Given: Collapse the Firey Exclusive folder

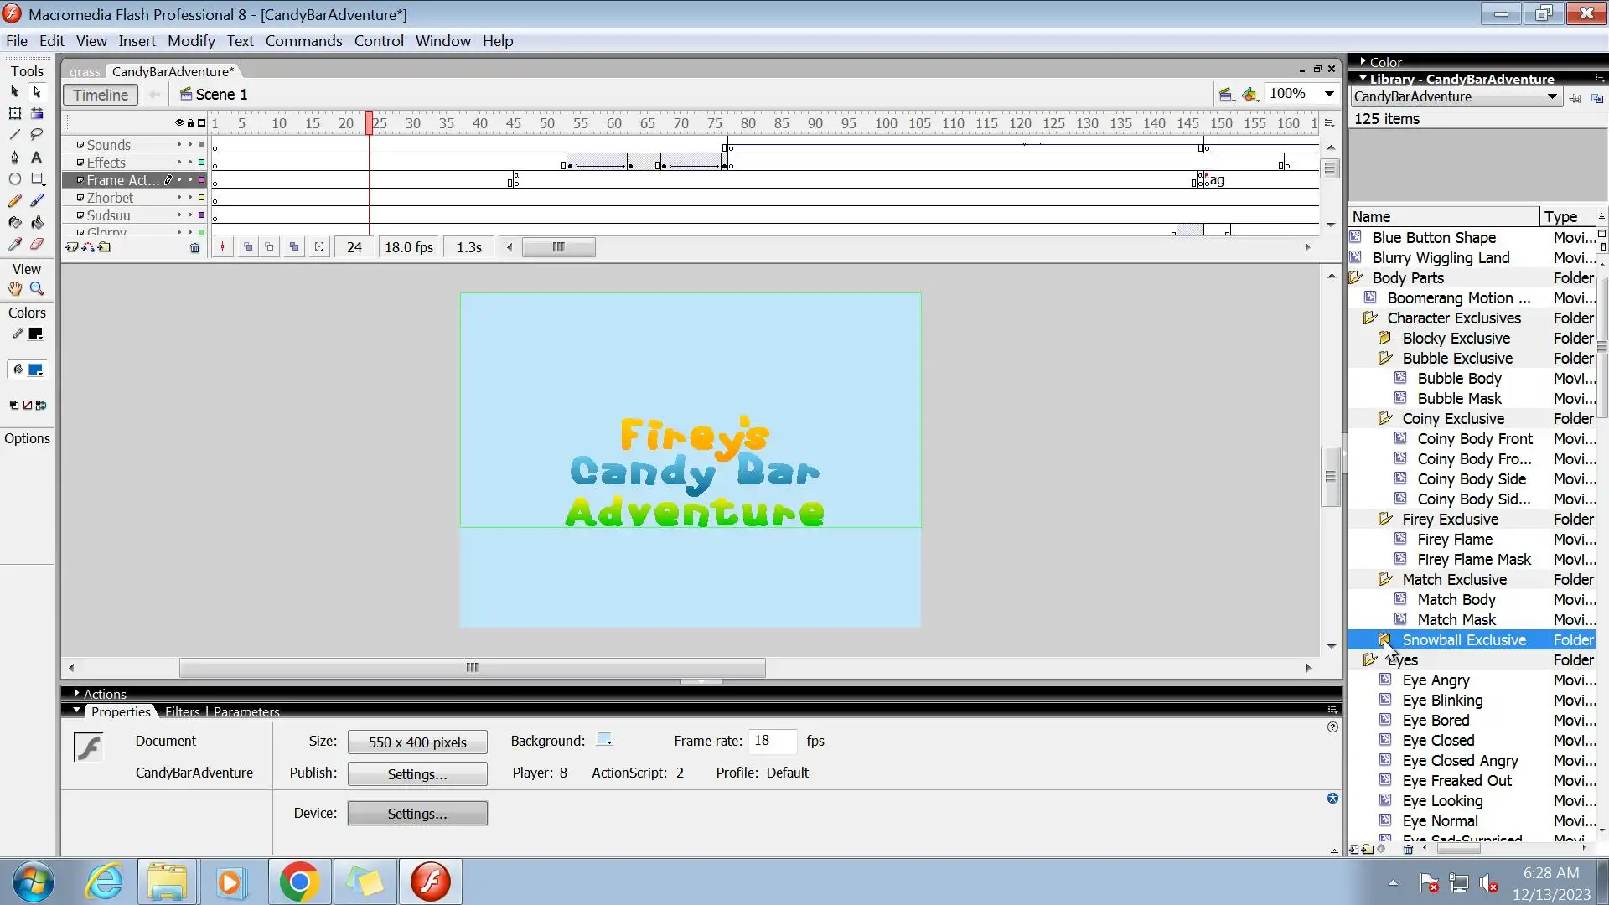Looking at the screenshot, I should coord(1385,520).
